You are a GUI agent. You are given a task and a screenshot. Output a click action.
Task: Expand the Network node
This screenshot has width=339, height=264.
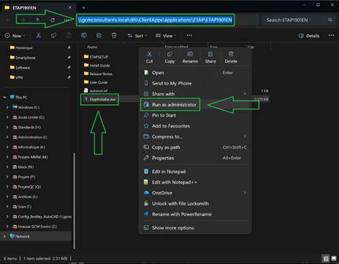5,236
